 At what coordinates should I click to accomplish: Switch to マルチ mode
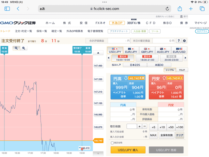[x=182, y=70]
